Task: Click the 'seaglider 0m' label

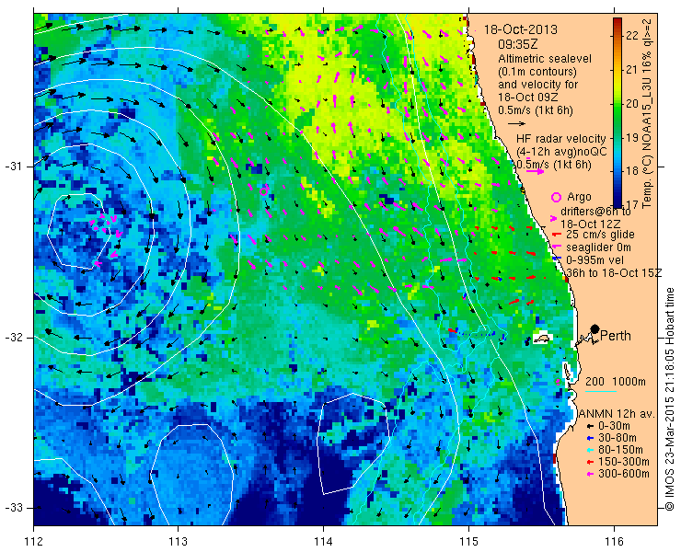Action: (598, 247)
